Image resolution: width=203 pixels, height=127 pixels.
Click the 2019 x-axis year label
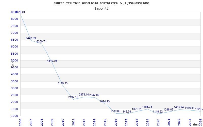(148, 122)
